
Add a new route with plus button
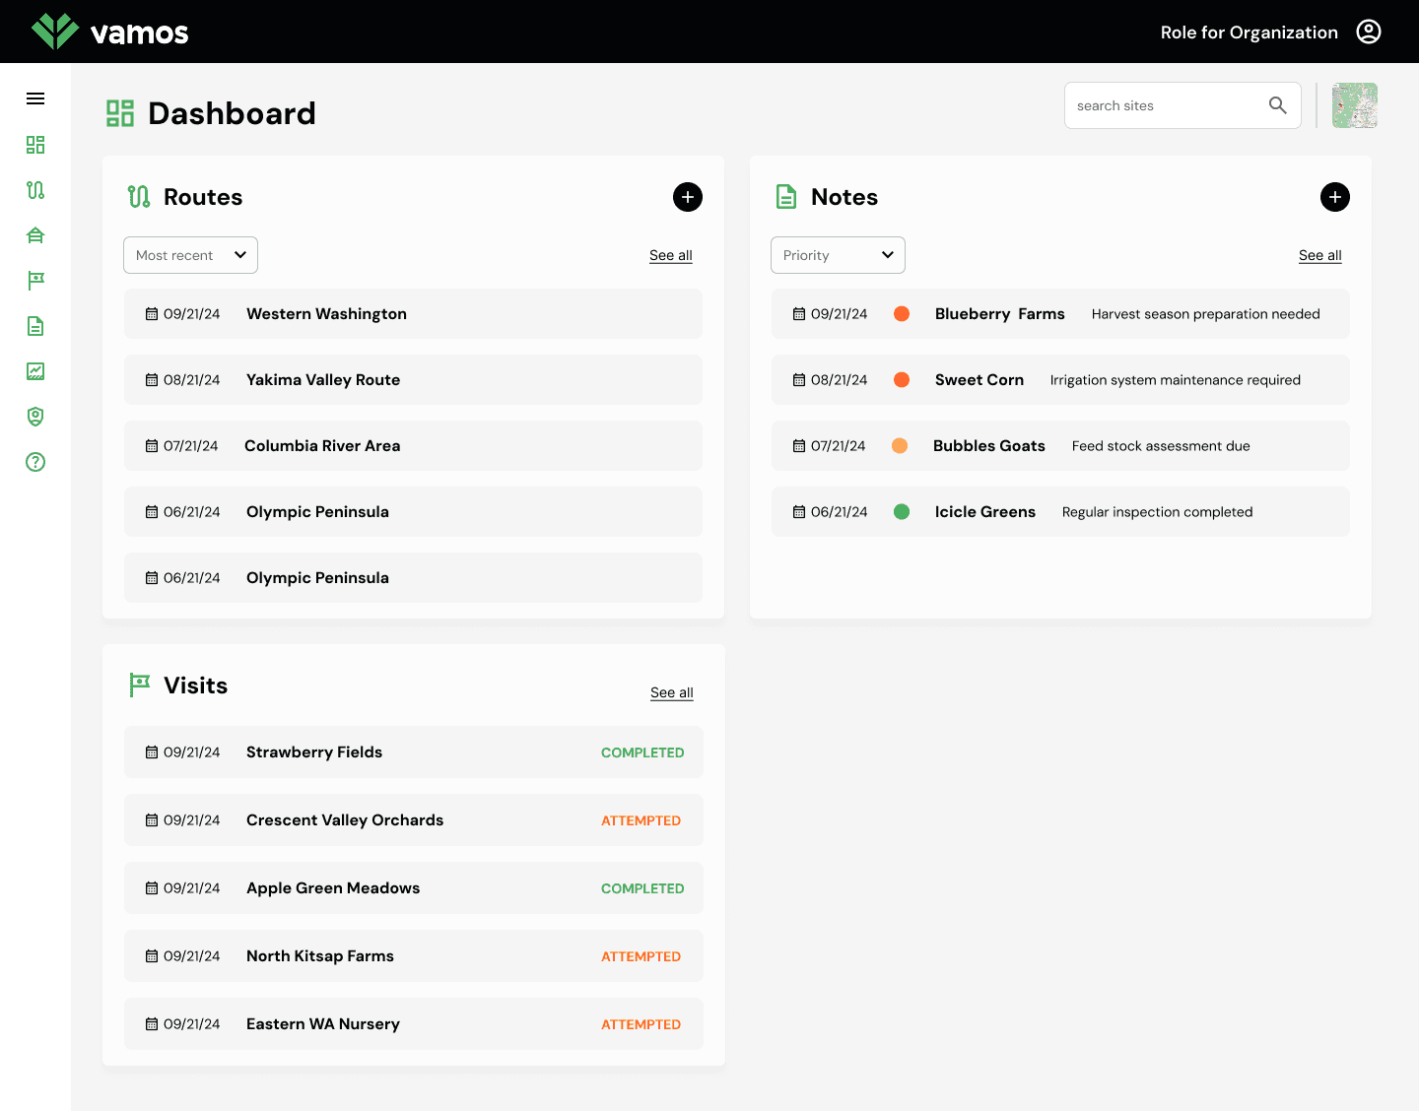688,197
